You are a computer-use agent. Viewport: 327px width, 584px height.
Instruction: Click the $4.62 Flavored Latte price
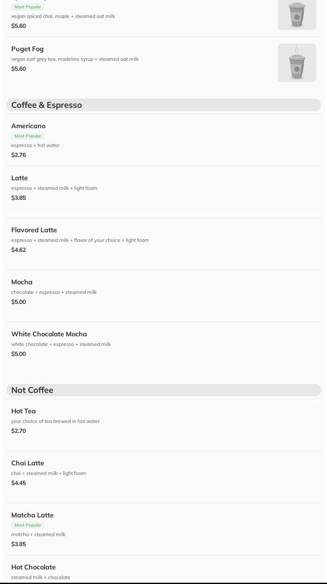19,250
